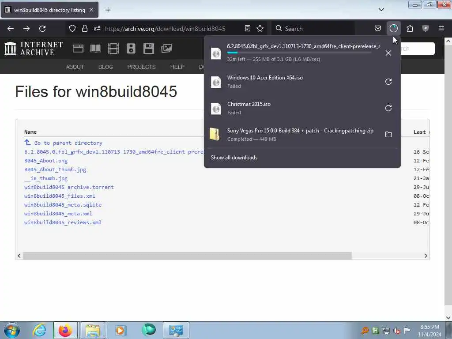Screen dimensions: 452x339
Task: Click the archive.org URL address field
Action: (165, 29)
